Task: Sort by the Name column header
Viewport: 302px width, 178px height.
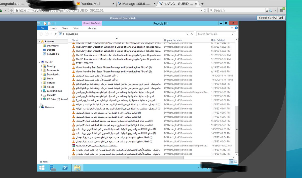Action: (x=117, y=40)
